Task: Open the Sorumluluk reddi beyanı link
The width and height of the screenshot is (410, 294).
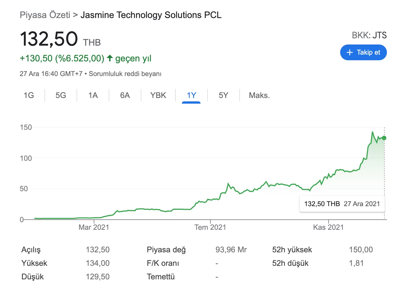Action: (125, 74)
